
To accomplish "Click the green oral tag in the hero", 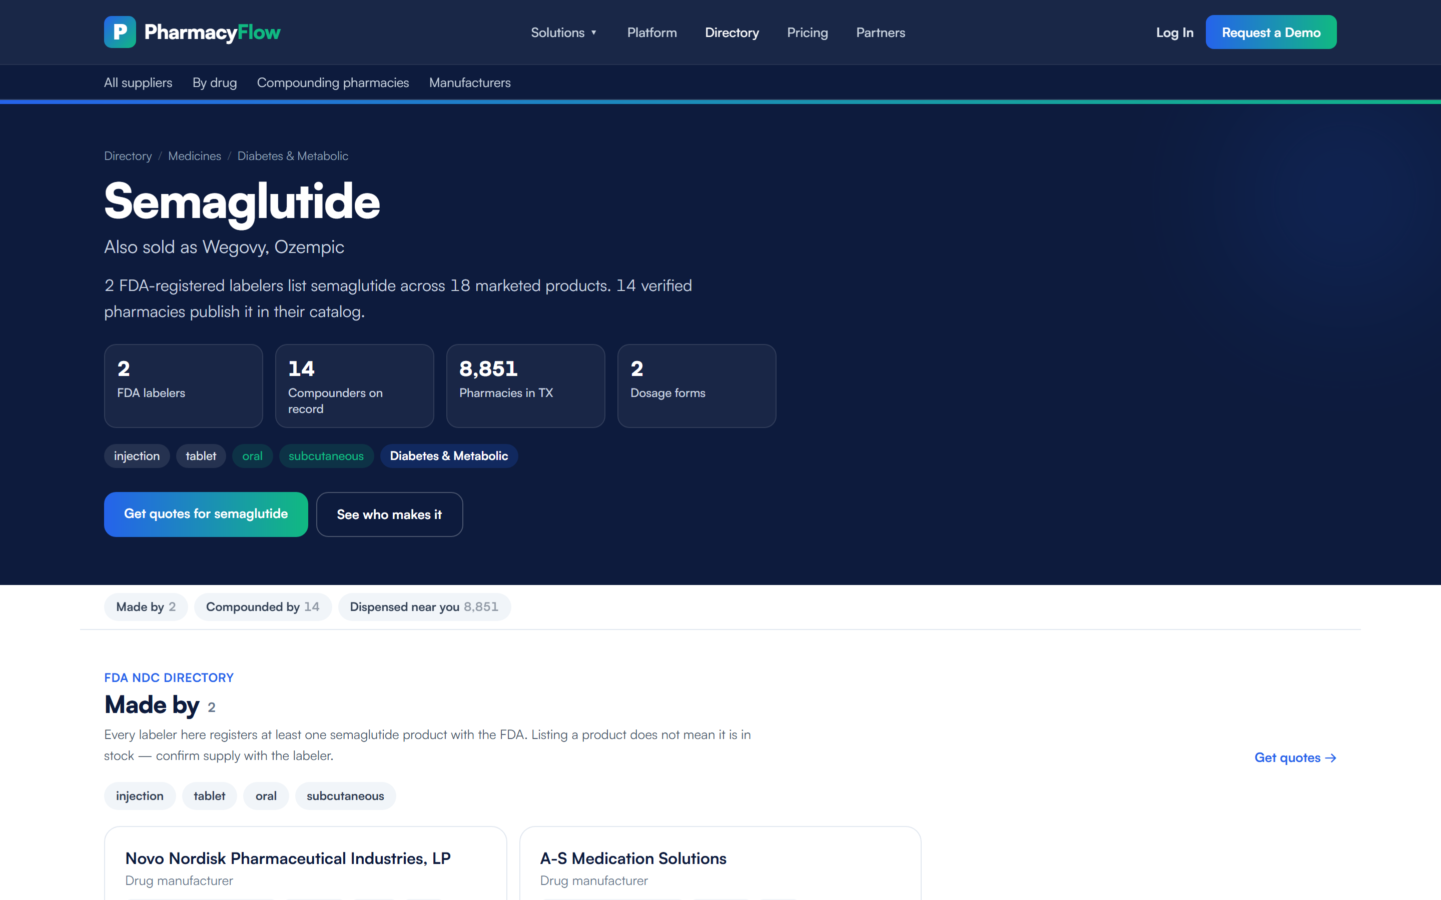I will tap(253, 456).
